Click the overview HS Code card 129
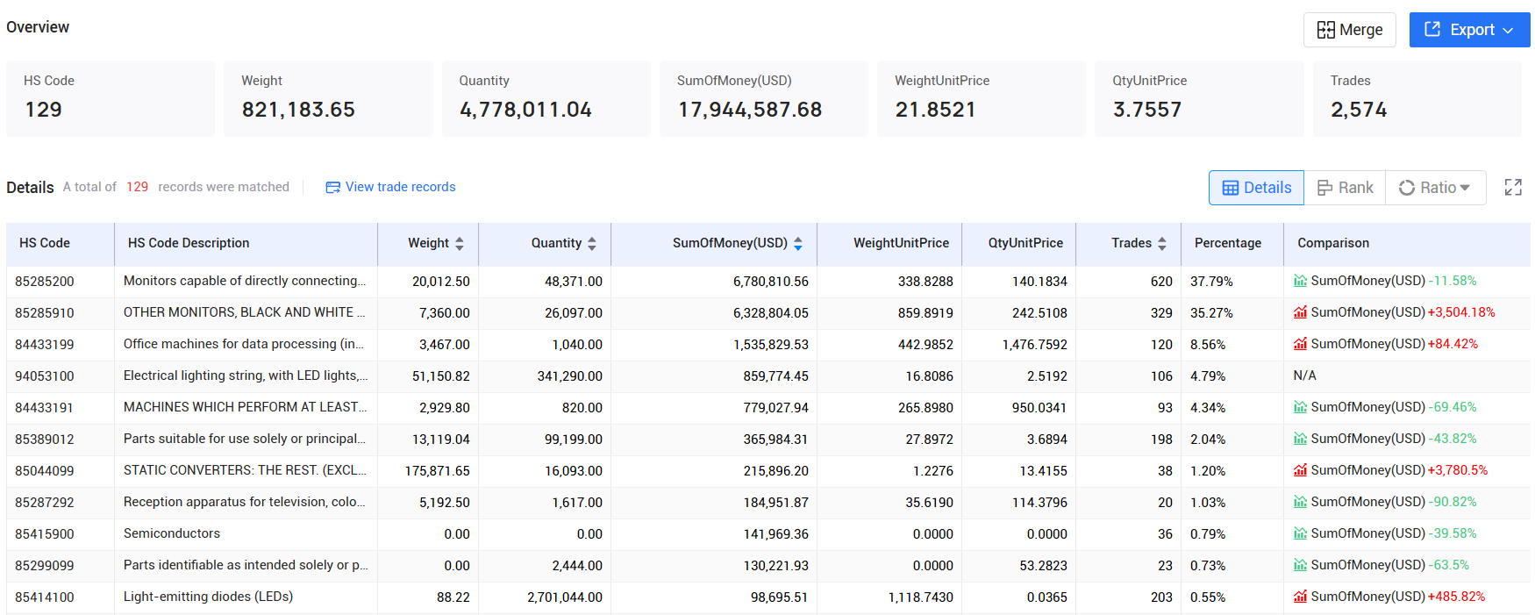 111,98
